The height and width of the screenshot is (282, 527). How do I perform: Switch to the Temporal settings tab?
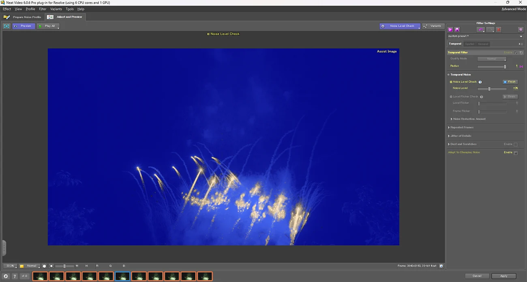(455, 44)
